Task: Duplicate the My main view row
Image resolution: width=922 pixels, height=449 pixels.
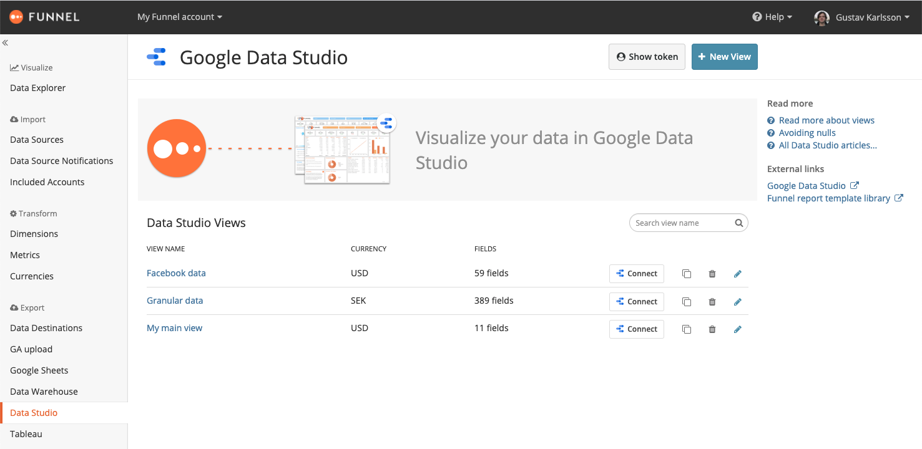Action: (x=687, y=329)
